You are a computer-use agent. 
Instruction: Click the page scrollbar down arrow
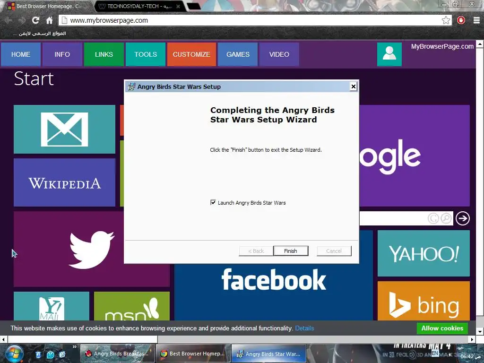coord(480,332)
